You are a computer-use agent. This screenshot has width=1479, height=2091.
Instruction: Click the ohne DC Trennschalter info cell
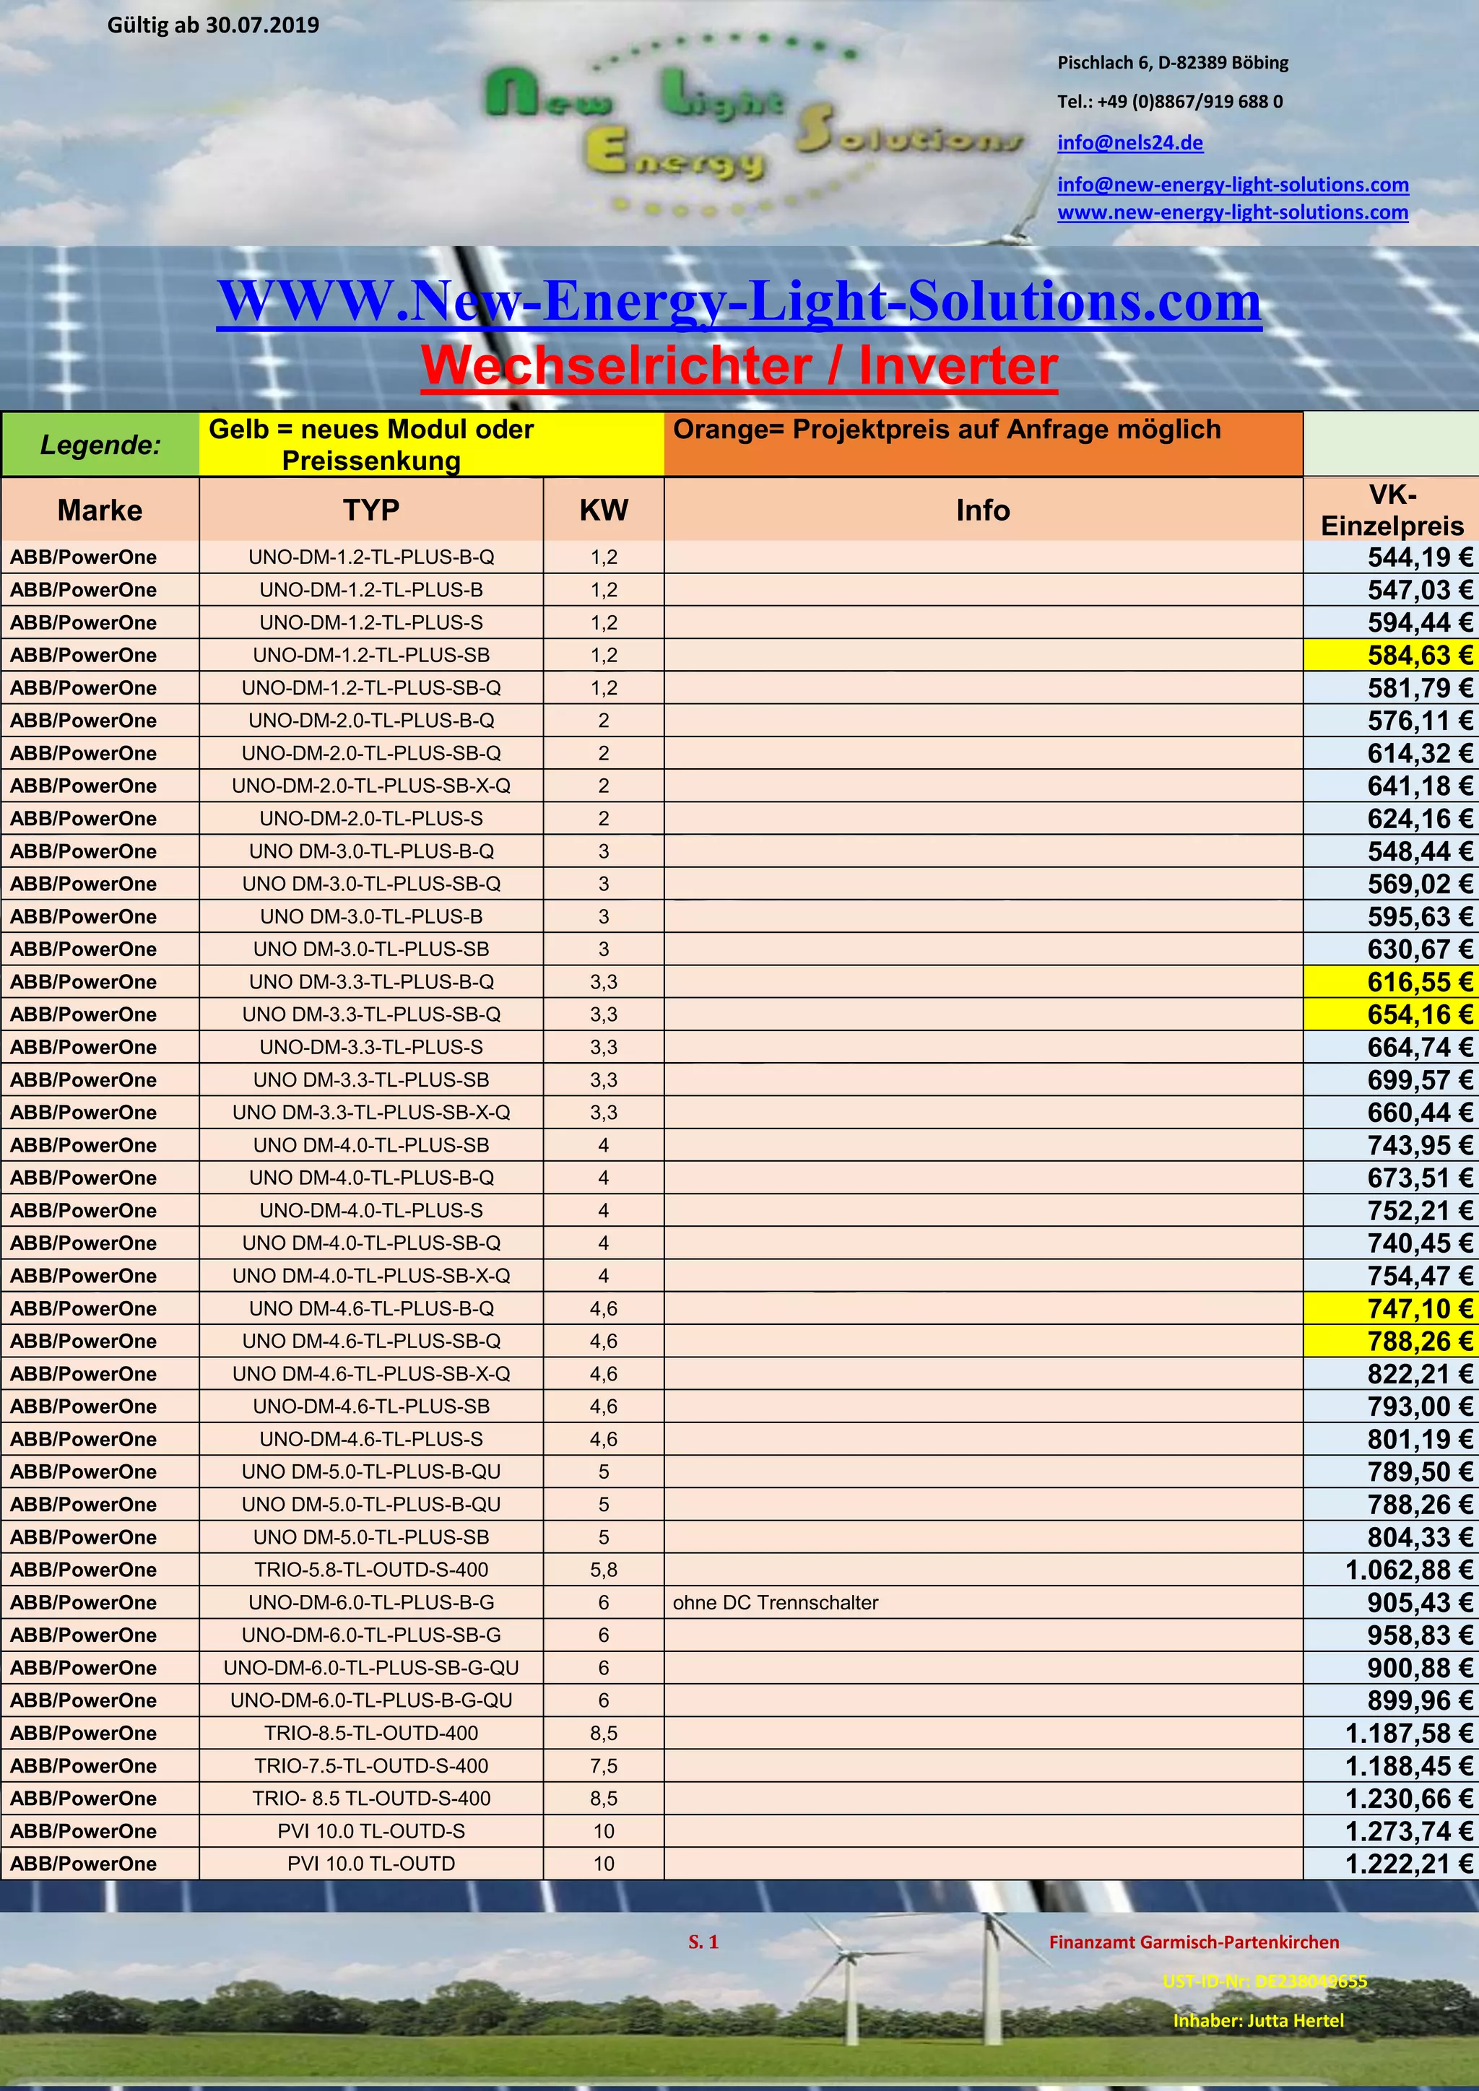[x=776, y=1603]
